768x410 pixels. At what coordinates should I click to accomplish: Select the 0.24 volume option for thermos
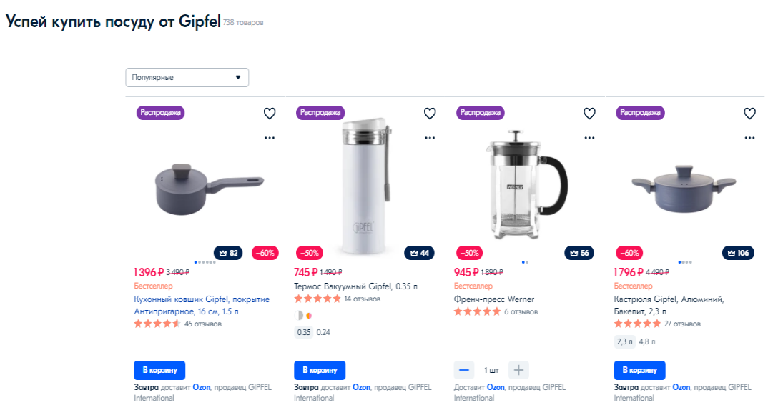click(x=323, y=332)
